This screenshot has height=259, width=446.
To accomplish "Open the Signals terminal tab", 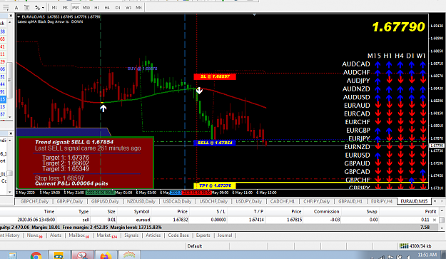I will coord(131,235).
